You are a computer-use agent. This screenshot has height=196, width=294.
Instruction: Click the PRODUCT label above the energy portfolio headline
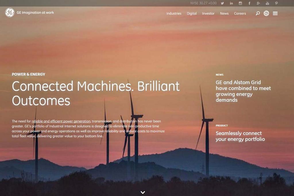pyautogui.click(x=222, y=125)
